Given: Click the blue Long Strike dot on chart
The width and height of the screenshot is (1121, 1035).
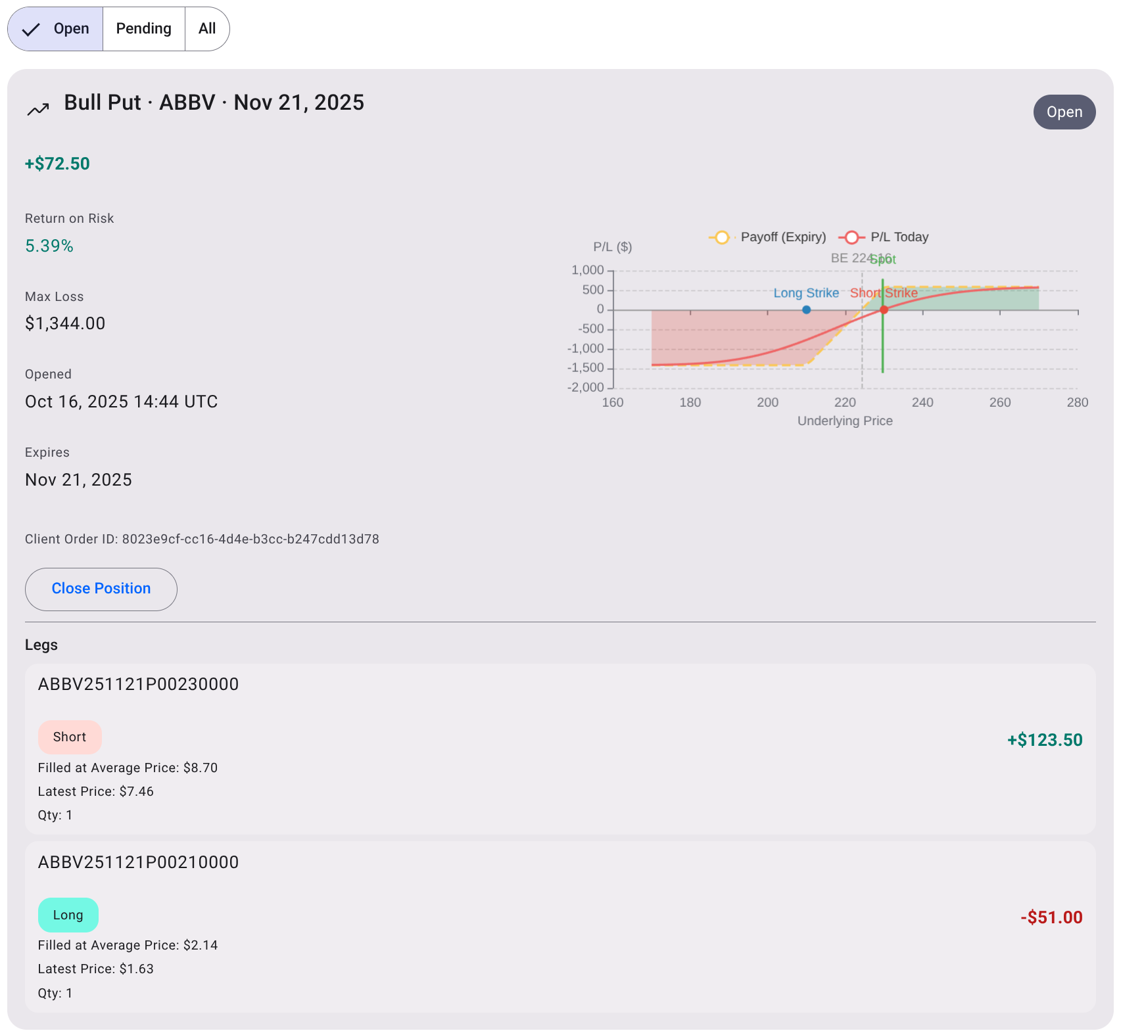Looking at the screenshot, I should [x=806, y=310].
